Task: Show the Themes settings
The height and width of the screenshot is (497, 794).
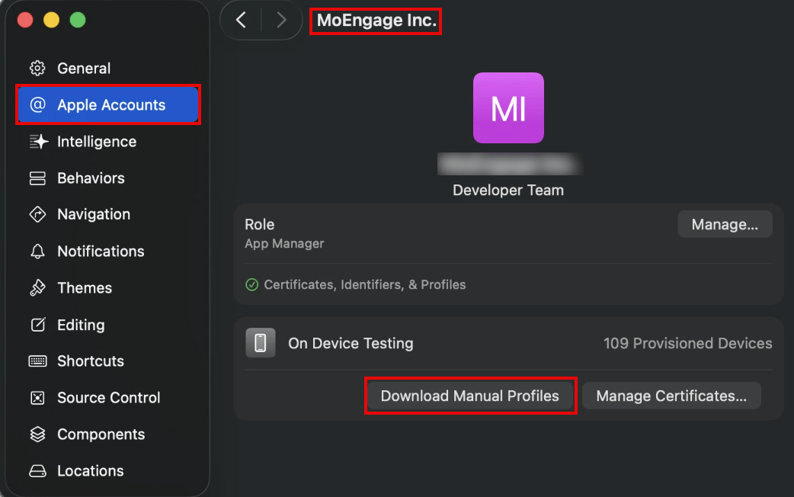Action: (x=108, y=288)
